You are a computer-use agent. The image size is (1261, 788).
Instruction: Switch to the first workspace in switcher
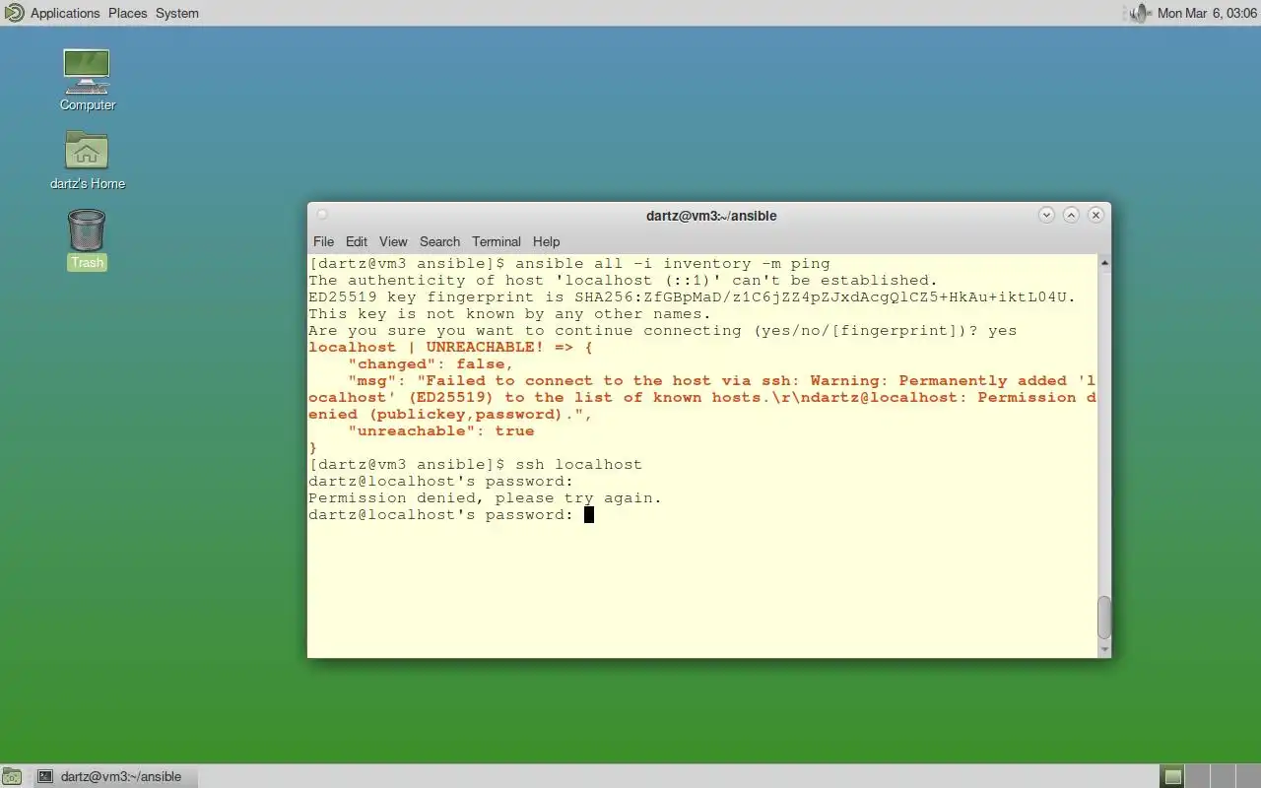tap(1170, 776)
